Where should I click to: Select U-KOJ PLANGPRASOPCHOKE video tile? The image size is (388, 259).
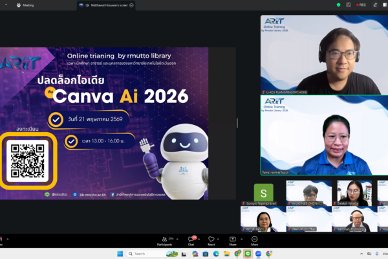(x=324, y=55)
